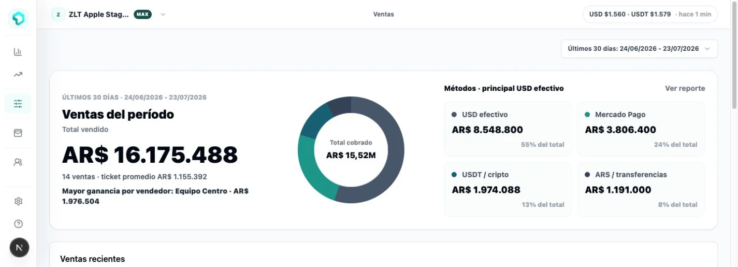Screen dimensions: 738x267
Task: Click the ZLT Apple Stag... workspace name
Action: point(98,15)
